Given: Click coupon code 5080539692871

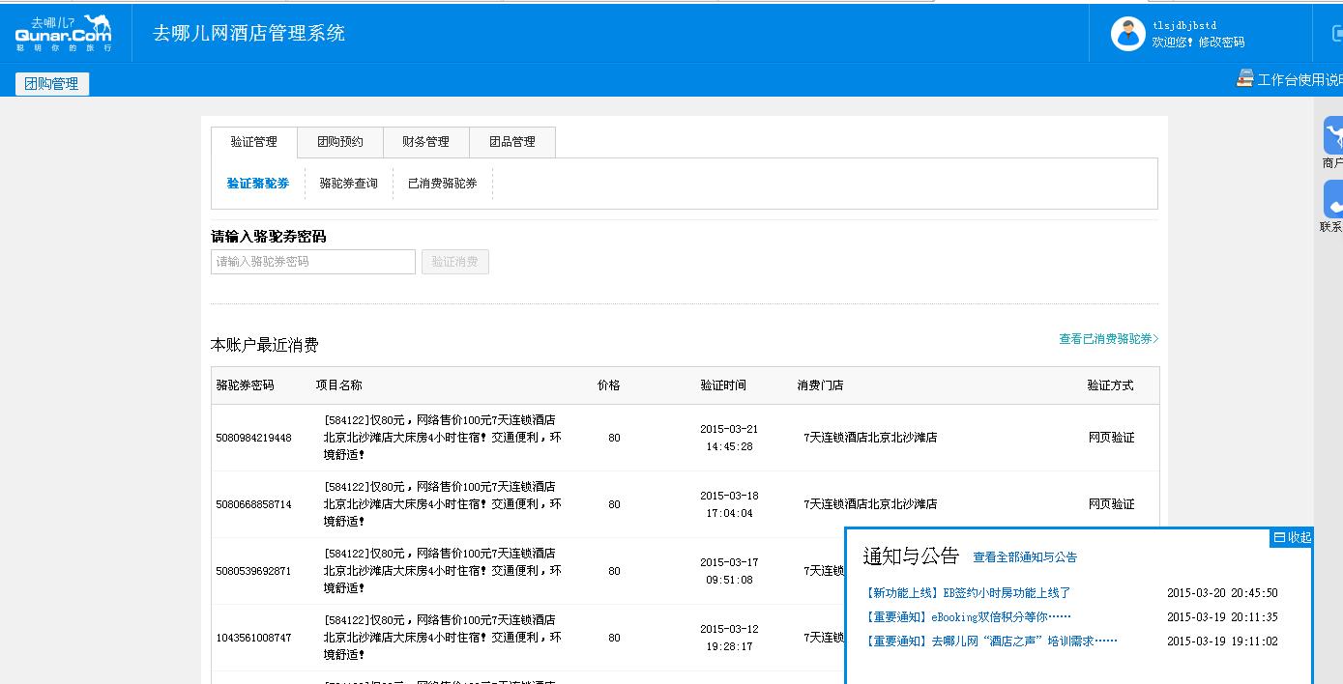Looking at the screenshot, I should 253,572.
